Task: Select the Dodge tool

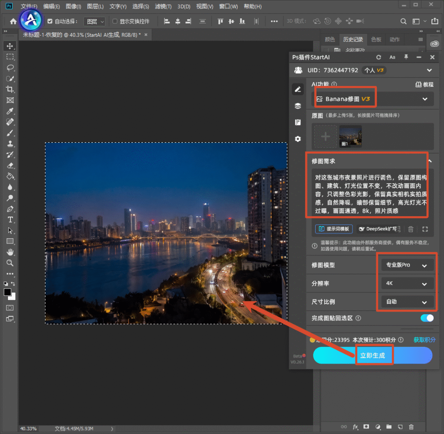Action: point(10,198)
